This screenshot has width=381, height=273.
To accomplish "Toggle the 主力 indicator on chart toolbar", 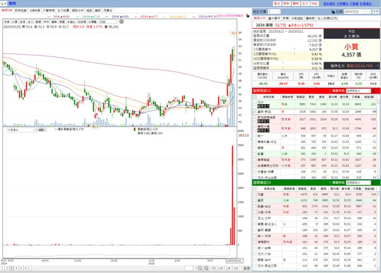I will coord(30,22).
